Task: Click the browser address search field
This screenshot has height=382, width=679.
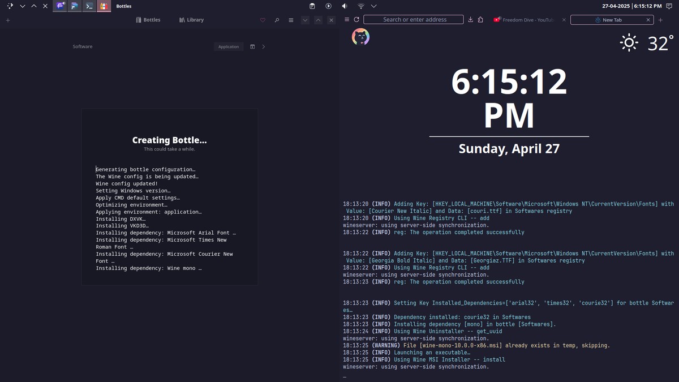Action: [414, 20]
